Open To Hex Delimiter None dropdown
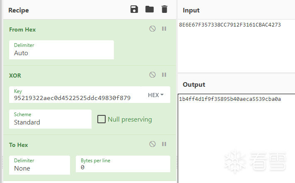295x183 pixels. [39, 165]
